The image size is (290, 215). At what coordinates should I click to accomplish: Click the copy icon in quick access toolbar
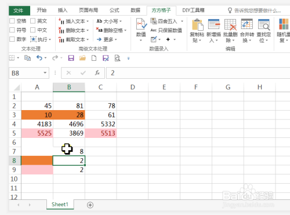click(27, 58)
